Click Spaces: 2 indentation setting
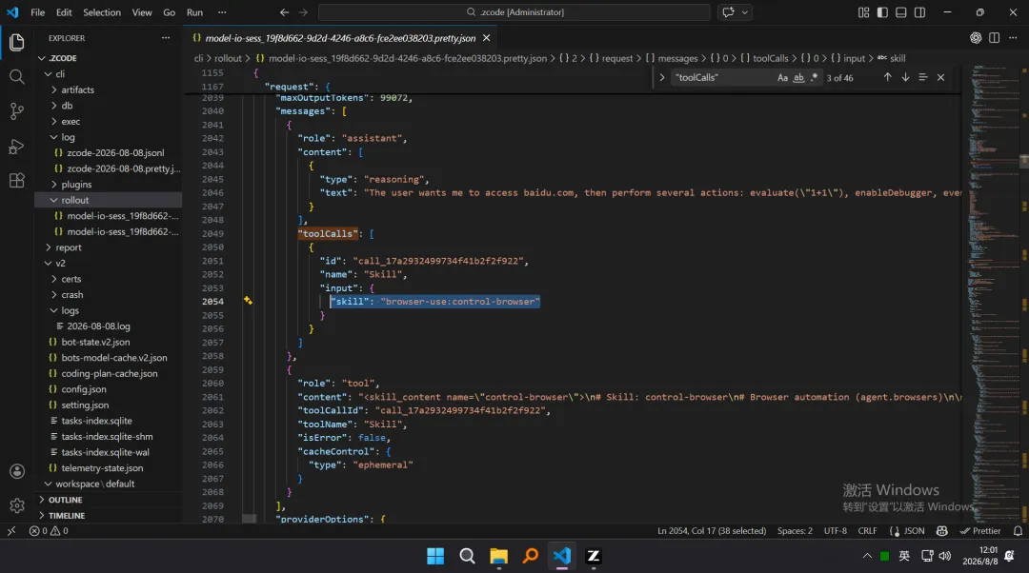This screenshot has height=573, width=1029. point(795,531)
